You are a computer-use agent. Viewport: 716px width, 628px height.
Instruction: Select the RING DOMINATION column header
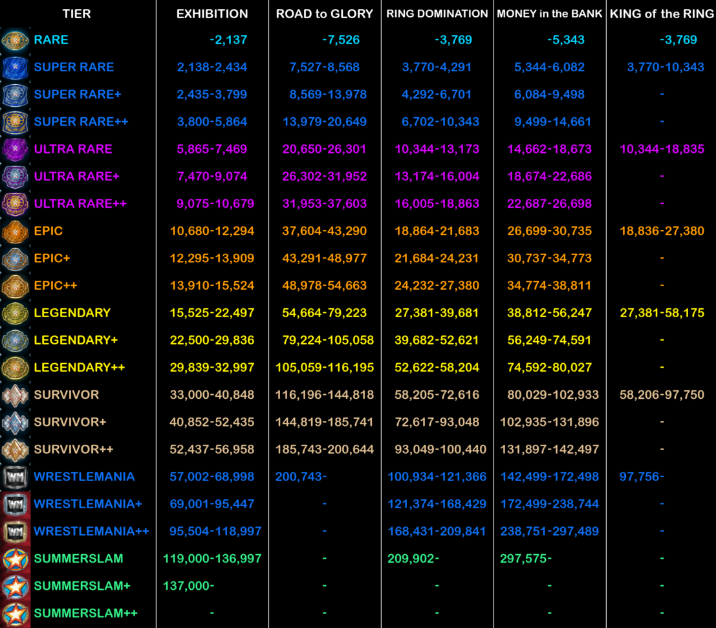pos(437,14)
